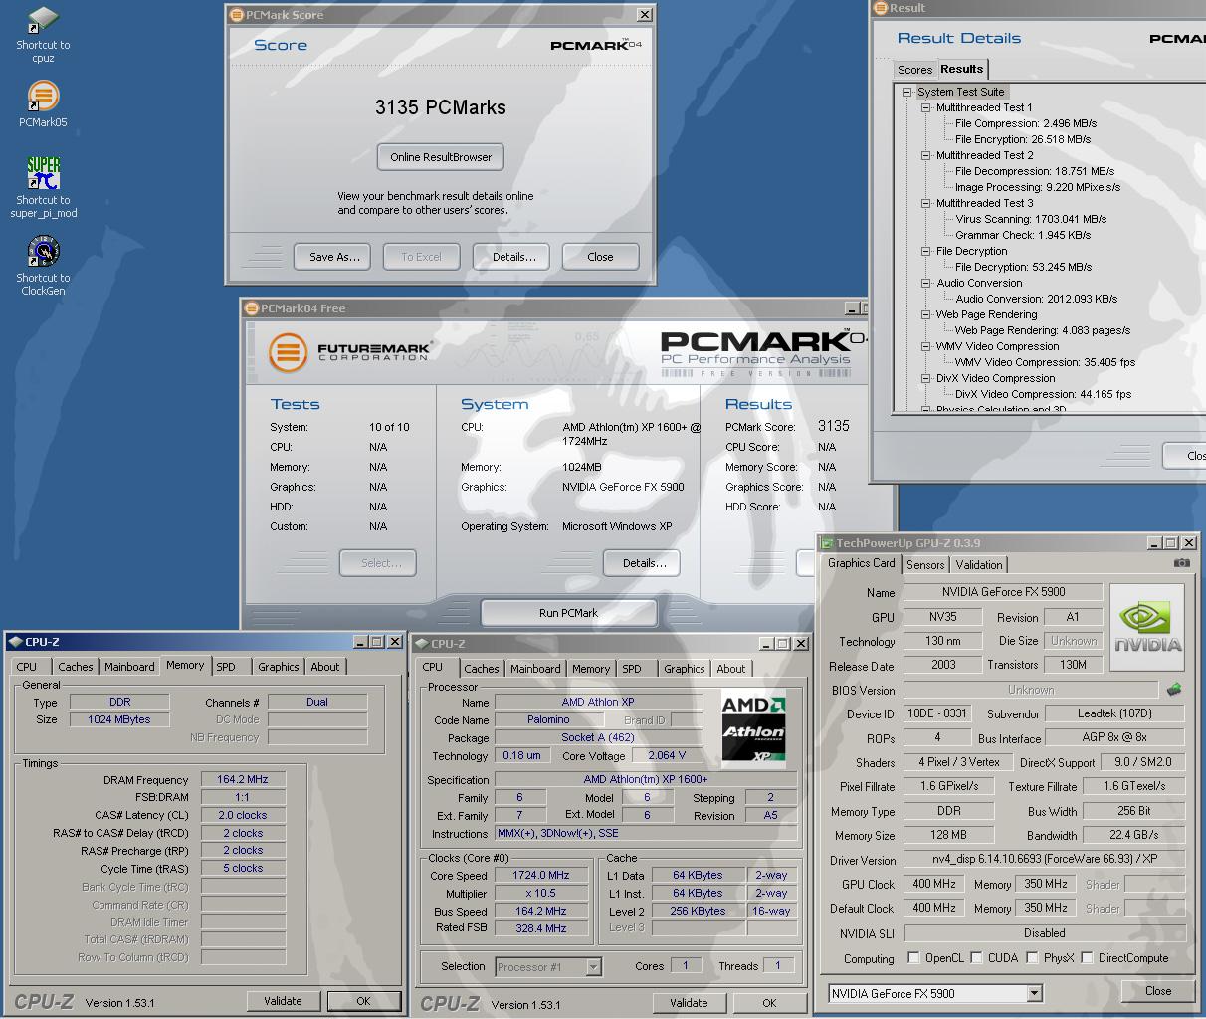Viewport: 1206px width, 1019px height.
Task: Collapse the Audio Conversion tree node
Action: [x=925, y=283]
